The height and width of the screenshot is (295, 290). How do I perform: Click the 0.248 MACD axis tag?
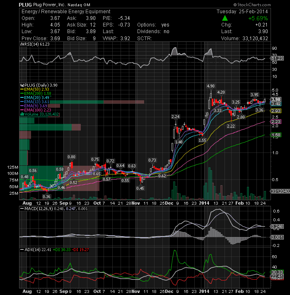click(x=277, y=226)
